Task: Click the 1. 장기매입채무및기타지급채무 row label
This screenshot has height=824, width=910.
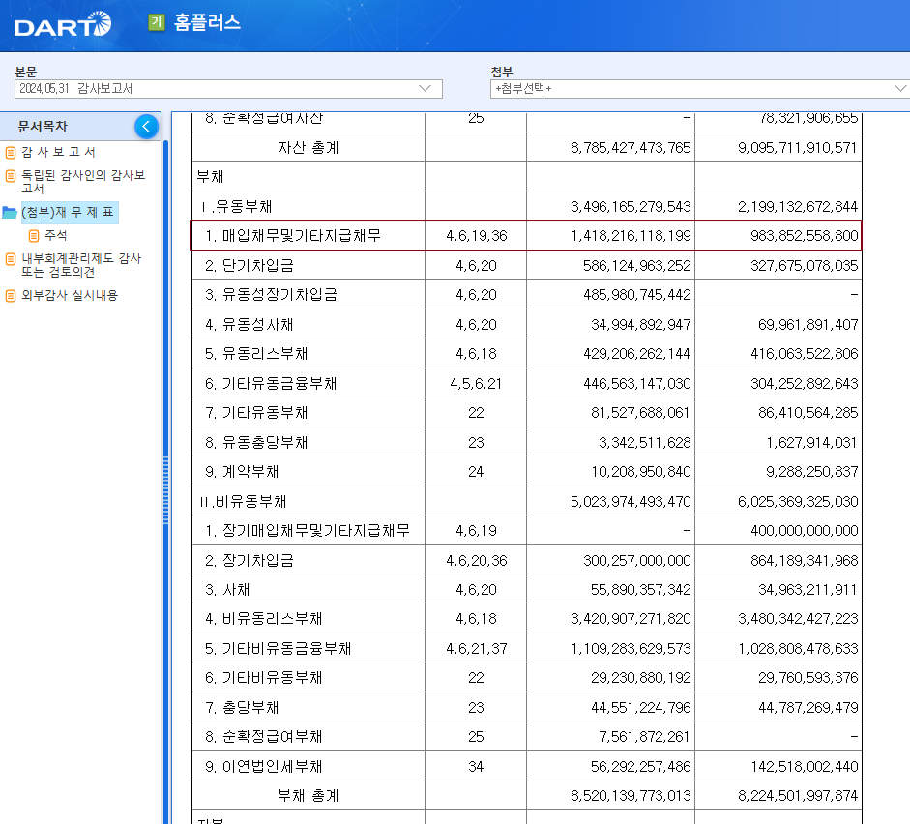Action: coord(308,530)
